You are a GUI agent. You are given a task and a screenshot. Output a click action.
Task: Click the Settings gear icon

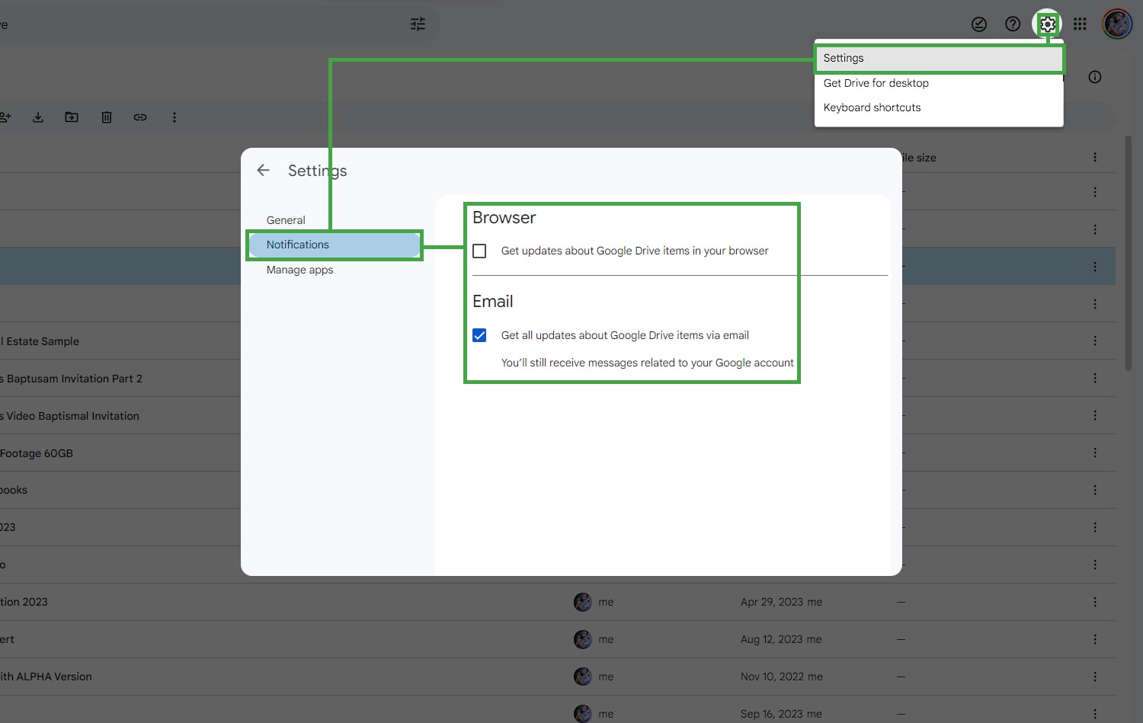1047,24
